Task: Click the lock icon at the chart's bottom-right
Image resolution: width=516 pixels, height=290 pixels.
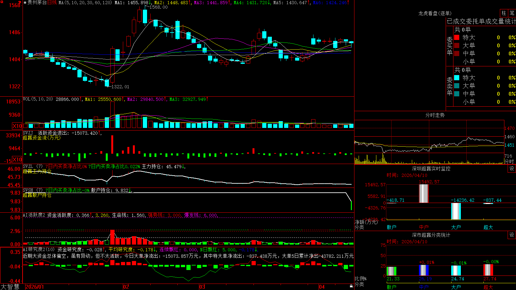Action: tap(351, 286)
